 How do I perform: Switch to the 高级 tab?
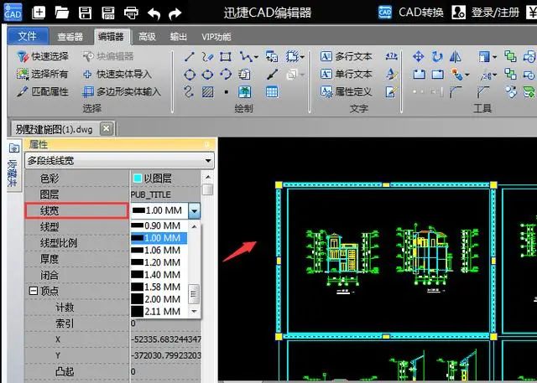tap(148, 37)
